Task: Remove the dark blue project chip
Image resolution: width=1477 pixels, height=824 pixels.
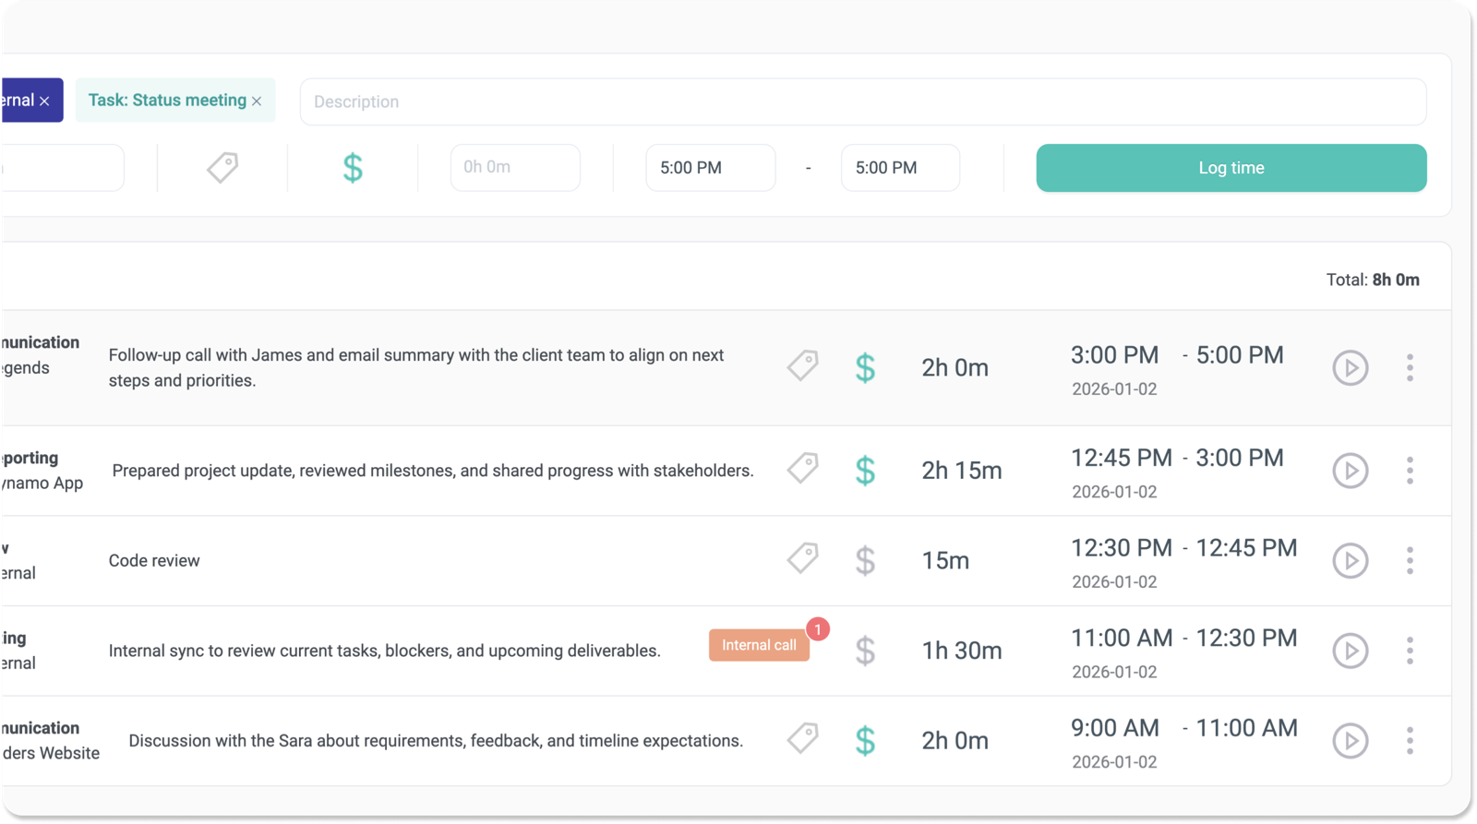Action: pyautogui.click(x=44, y=101)
